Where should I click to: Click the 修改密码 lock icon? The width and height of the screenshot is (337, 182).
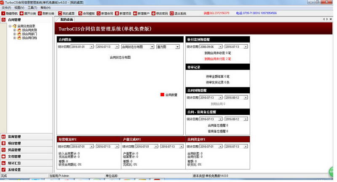coord(153,14)
